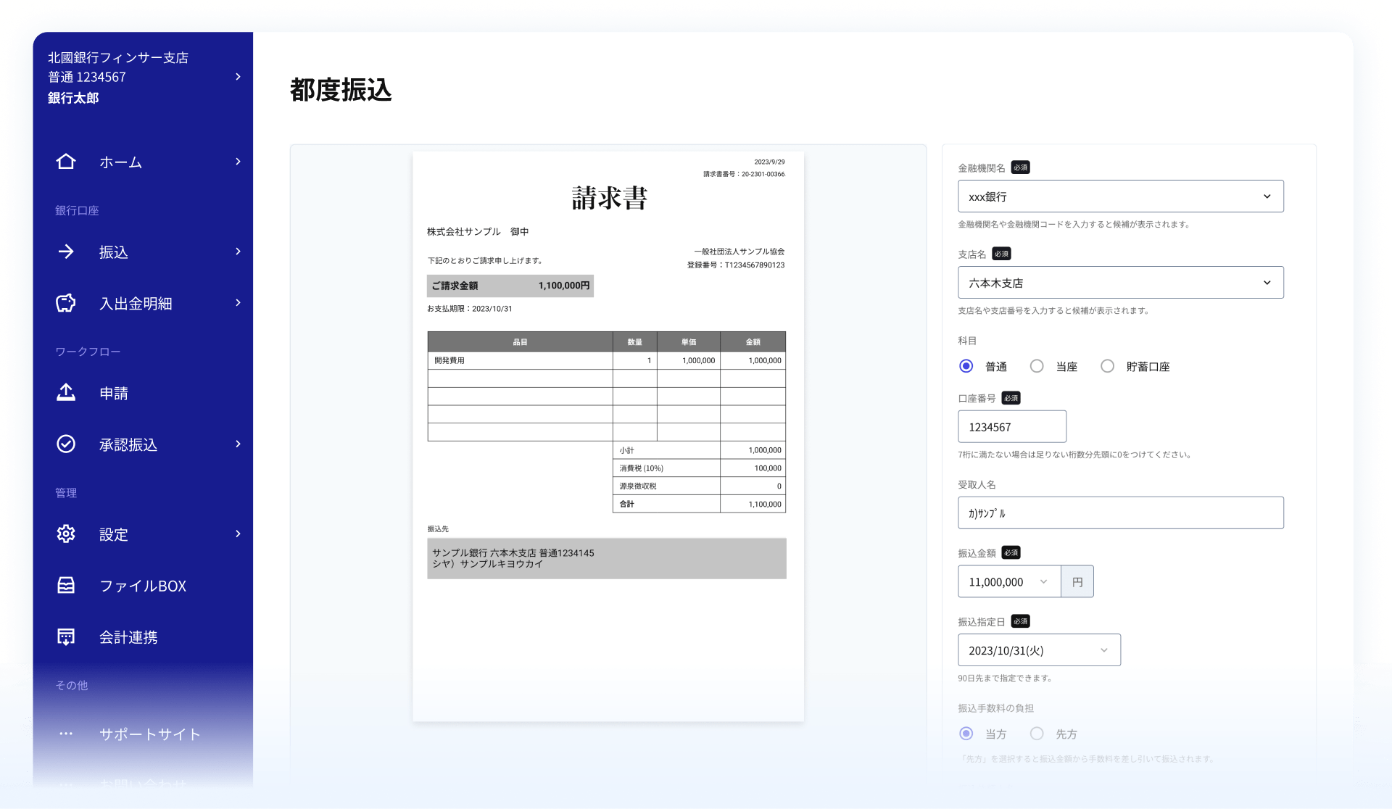Expand the 入出金明細 submenu chevron
This screenshot has width=1392, height=809.
coord(238,303)
